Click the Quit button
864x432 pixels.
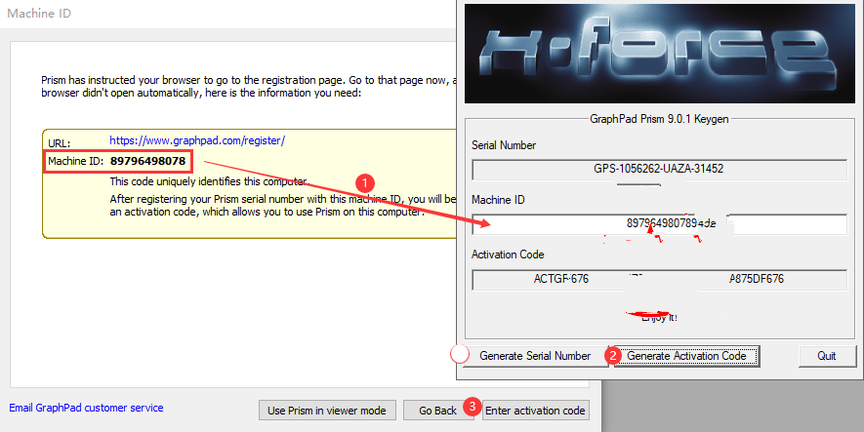(x=826, y=356)
